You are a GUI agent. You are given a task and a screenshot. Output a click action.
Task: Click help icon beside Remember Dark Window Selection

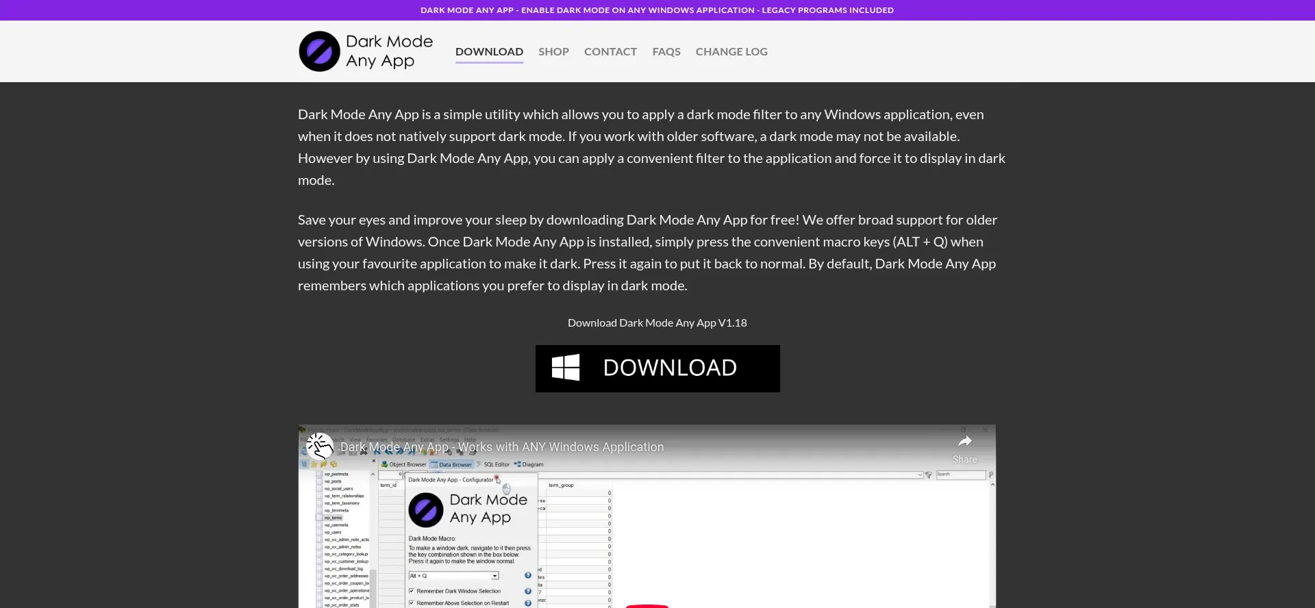[x=528, y=591]
